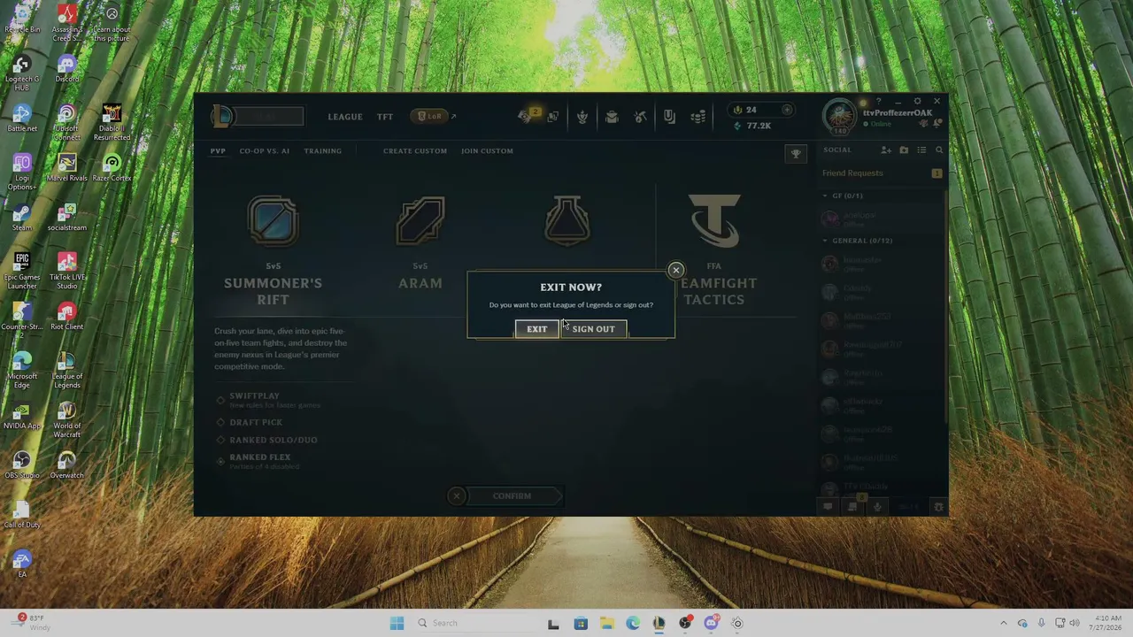Open File Explorer from the taskbar
Screen dimensions: 1133x637
coord(606,623)
